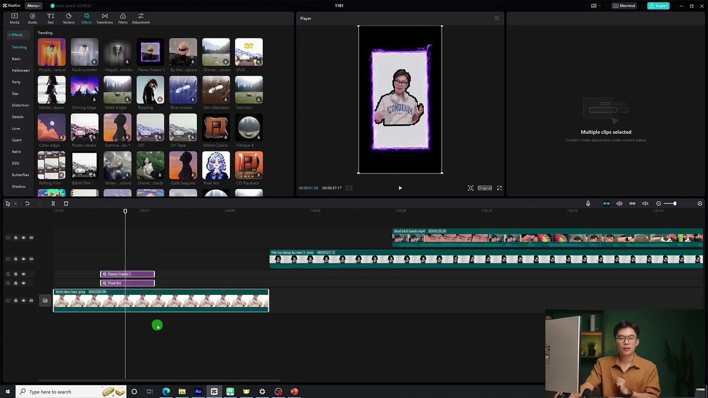Hide the Flame Frame 1 effect track
This screenshot has width=708, height=398.
pyautogui.click(x=23, y=274)
